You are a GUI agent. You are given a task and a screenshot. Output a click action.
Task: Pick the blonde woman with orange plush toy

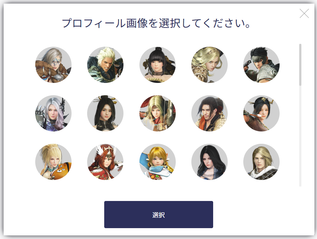pos(53,162)
